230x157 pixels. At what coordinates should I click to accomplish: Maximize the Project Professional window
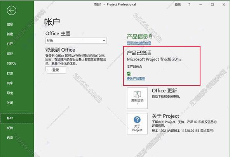click(212, 5)
